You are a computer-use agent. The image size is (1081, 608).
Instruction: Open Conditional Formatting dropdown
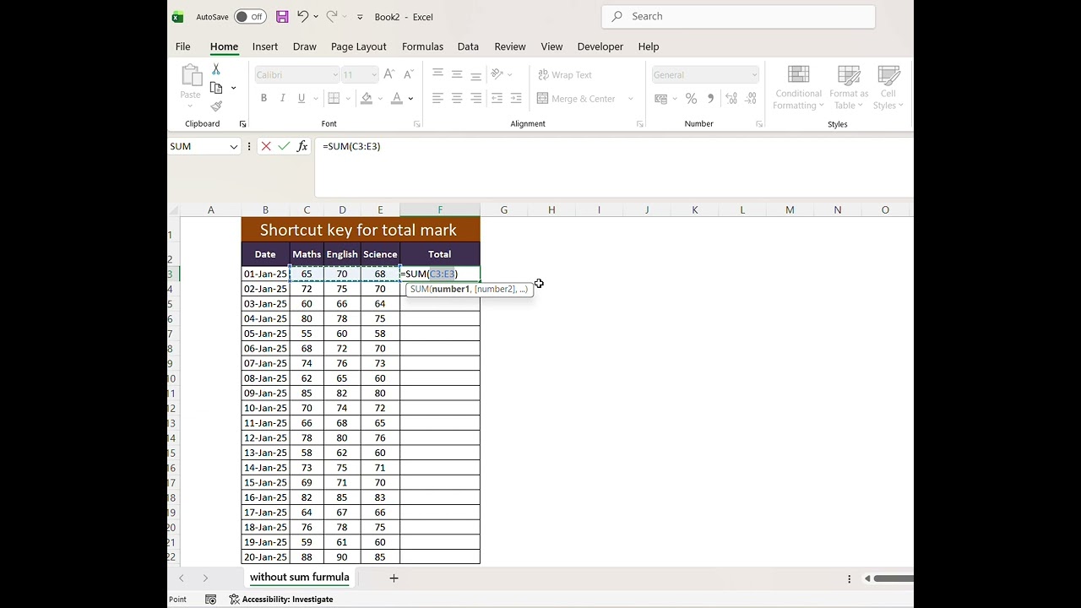[798, 89]
